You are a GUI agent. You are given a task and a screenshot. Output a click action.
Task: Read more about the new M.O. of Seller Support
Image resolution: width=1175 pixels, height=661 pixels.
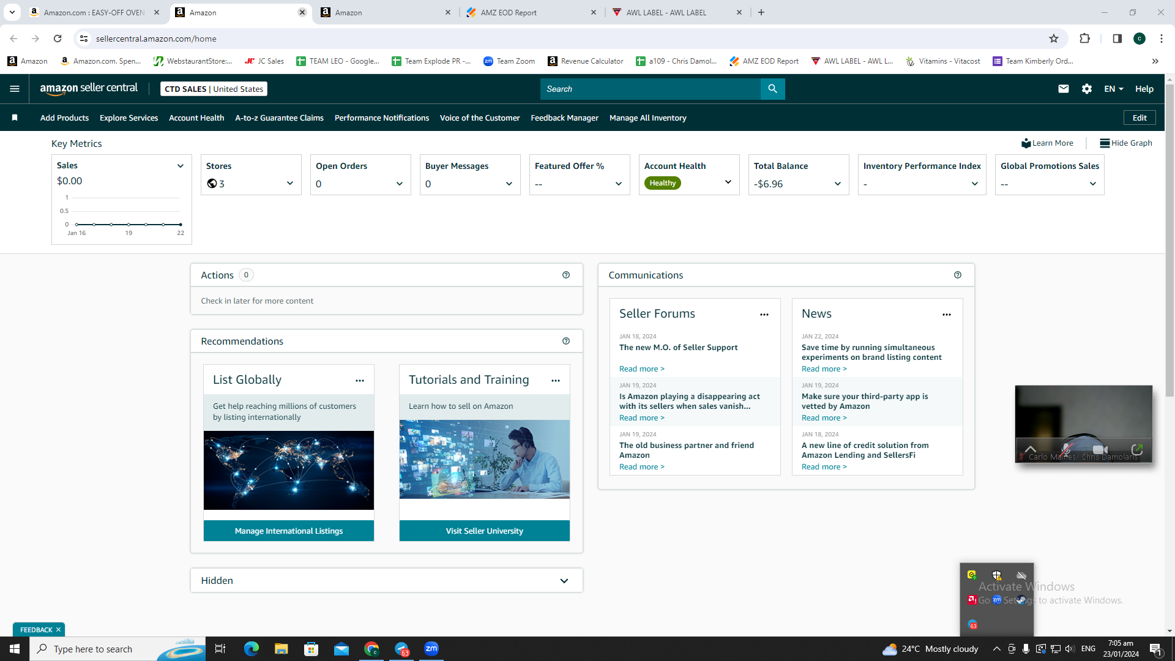click(x=641, y=368)
